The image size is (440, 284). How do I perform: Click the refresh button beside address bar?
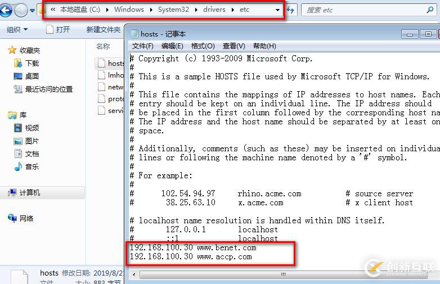click(x=291, y=10)
